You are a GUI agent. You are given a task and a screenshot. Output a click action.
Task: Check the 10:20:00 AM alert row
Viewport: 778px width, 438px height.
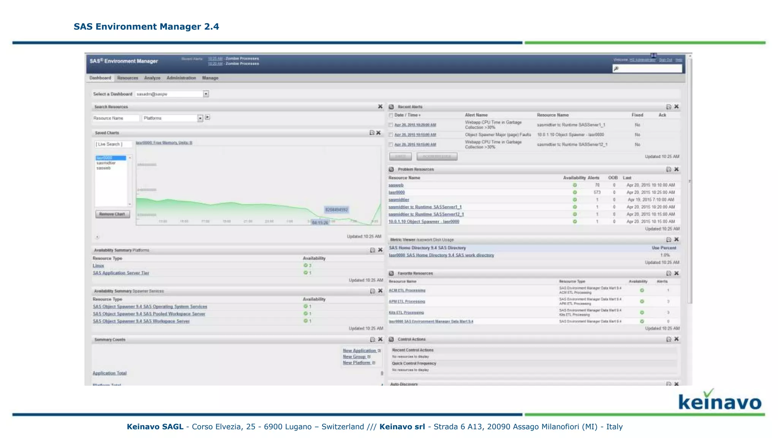391,125
